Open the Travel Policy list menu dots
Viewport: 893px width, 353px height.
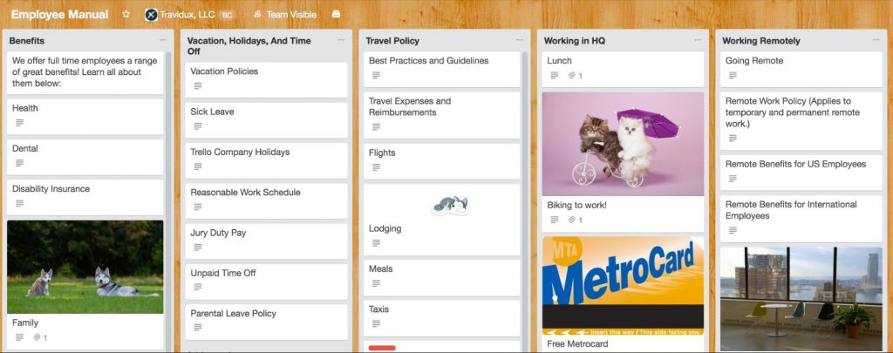(520, 40)
